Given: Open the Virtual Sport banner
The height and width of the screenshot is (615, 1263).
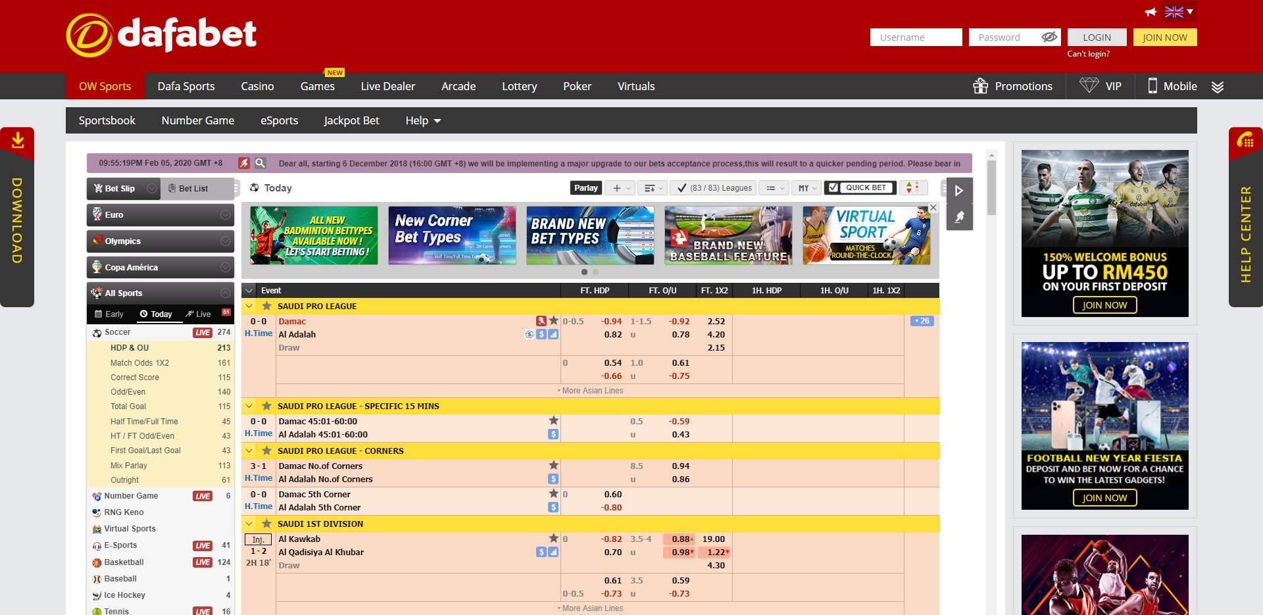Looking at the screenshot, I should 866,235.
